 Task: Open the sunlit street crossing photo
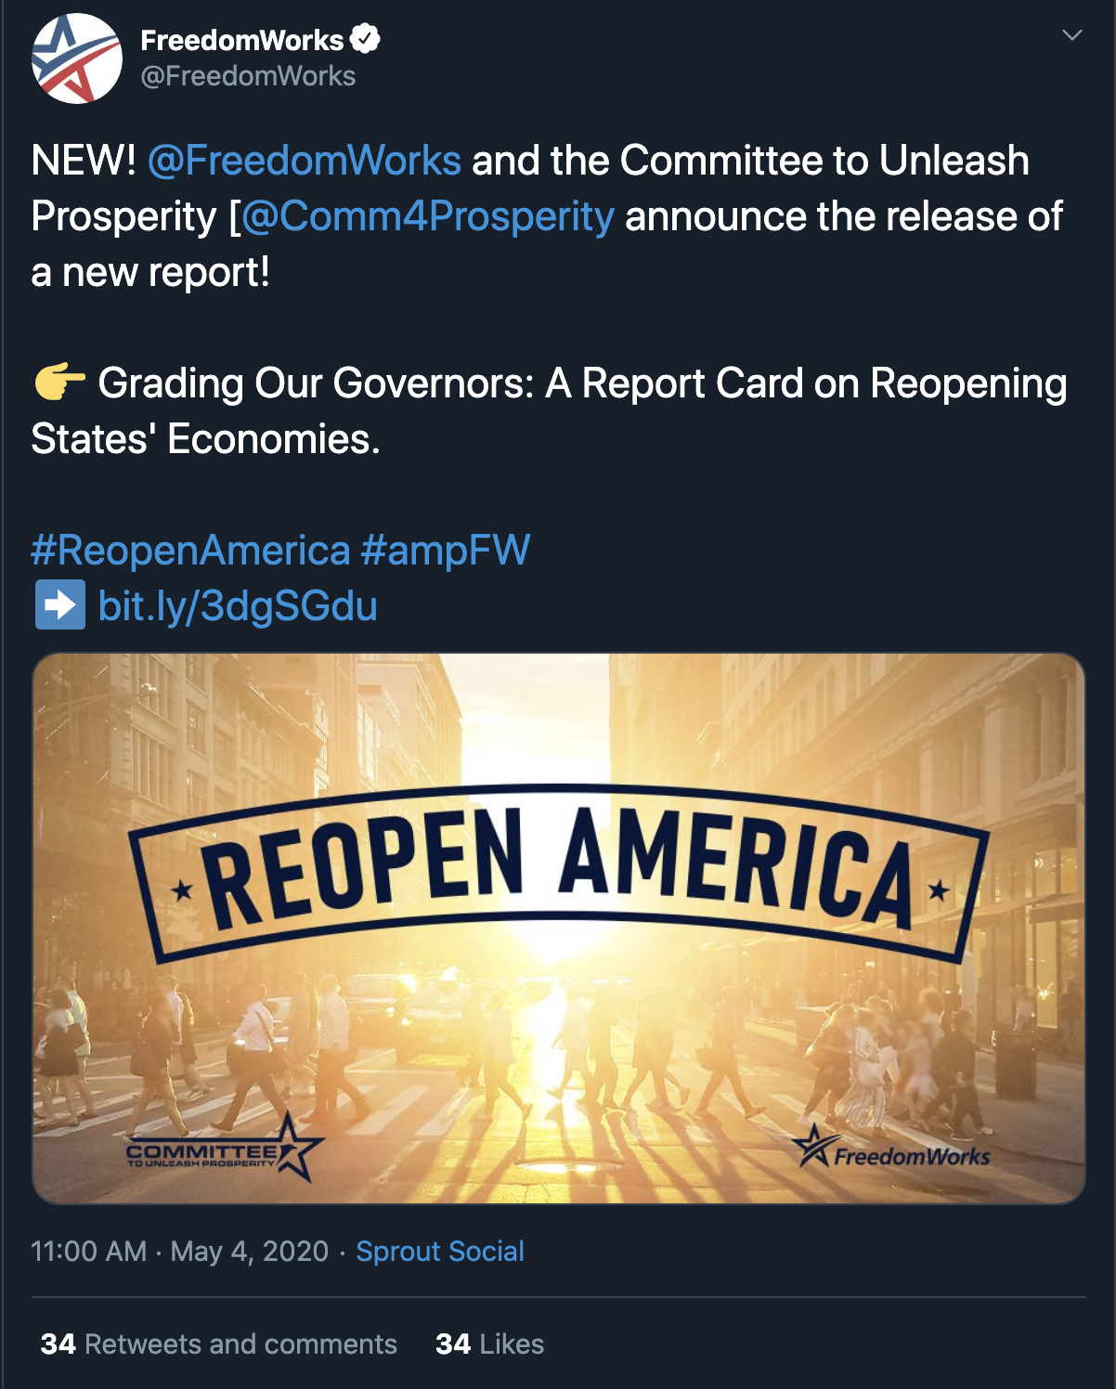coord(559,928)
